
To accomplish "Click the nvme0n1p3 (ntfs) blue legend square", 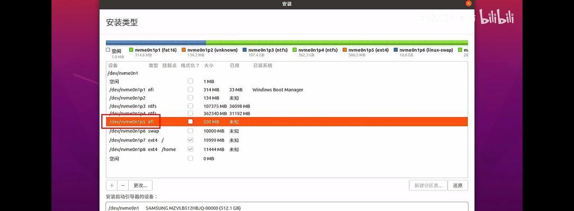I will pos(245,50).
